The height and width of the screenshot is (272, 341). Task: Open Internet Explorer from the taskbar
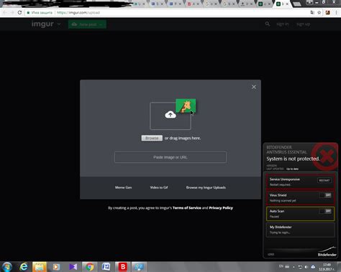24,267
